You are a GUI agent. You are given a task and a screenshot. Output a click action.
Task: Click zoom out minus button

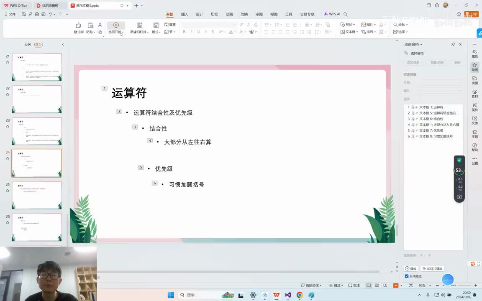437,286
